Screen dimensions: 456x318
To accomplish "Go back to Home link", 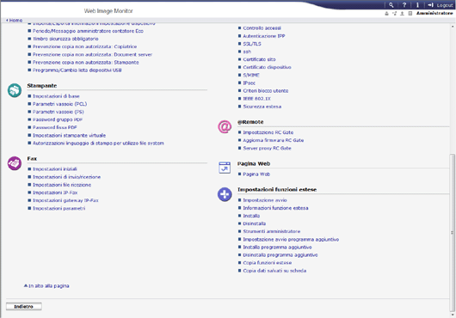I will (x=15, y=21).
